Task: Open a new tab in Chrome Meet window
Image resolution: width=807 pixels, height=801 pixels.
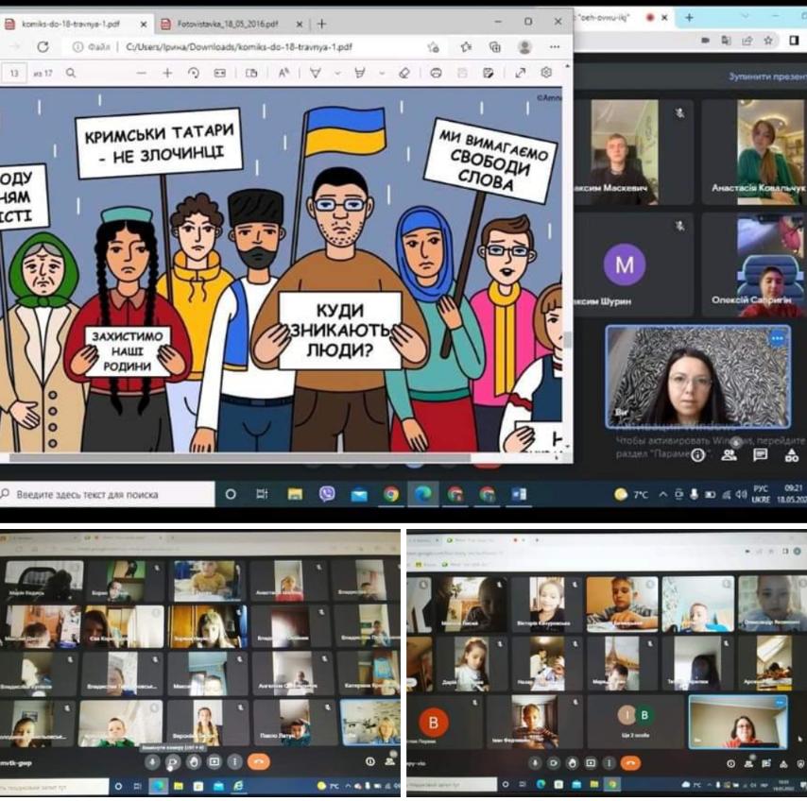Action: (x=689, y=18)
